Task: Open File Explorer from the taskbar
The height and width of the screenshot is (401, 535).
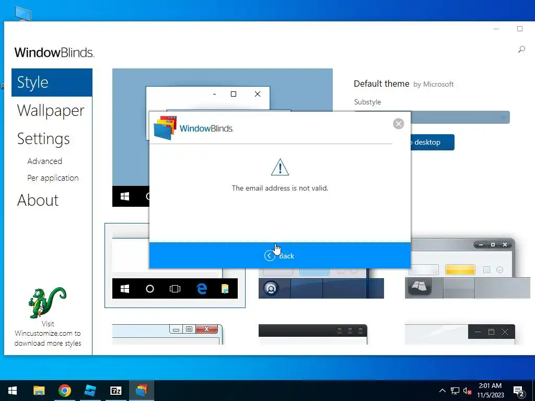Action: (x=39, y=391)
